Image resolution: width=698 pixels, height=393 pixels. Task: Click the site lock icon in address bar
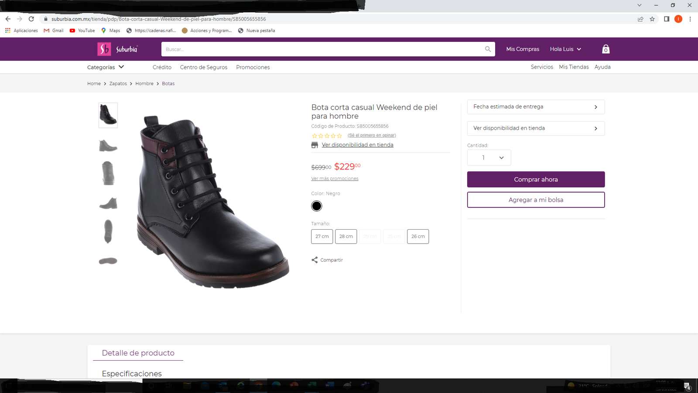[x=45, y=19]
